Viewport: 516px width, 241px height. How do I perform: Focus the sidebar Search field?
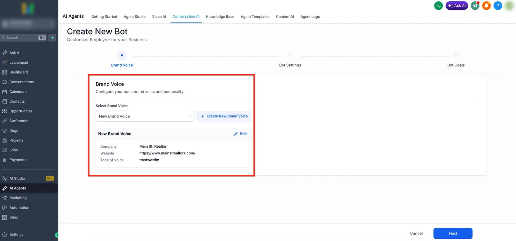[24, 38]
